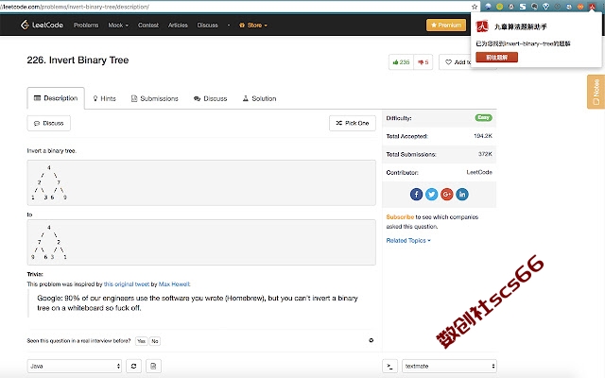Viewport: 605px width, 378px height.
Task: Click the Total Submissions value 372K
Action: tap(485, 154)
